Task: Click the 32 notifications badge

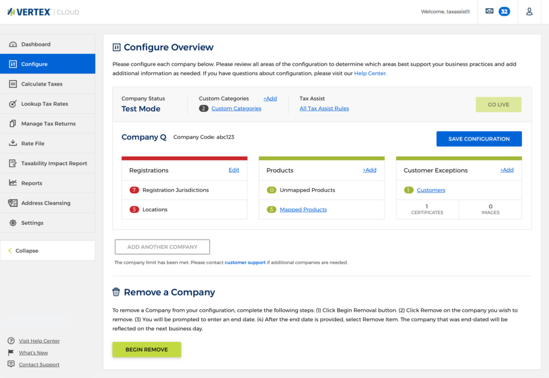Action: pyautogui.click(x=504, y=11)
